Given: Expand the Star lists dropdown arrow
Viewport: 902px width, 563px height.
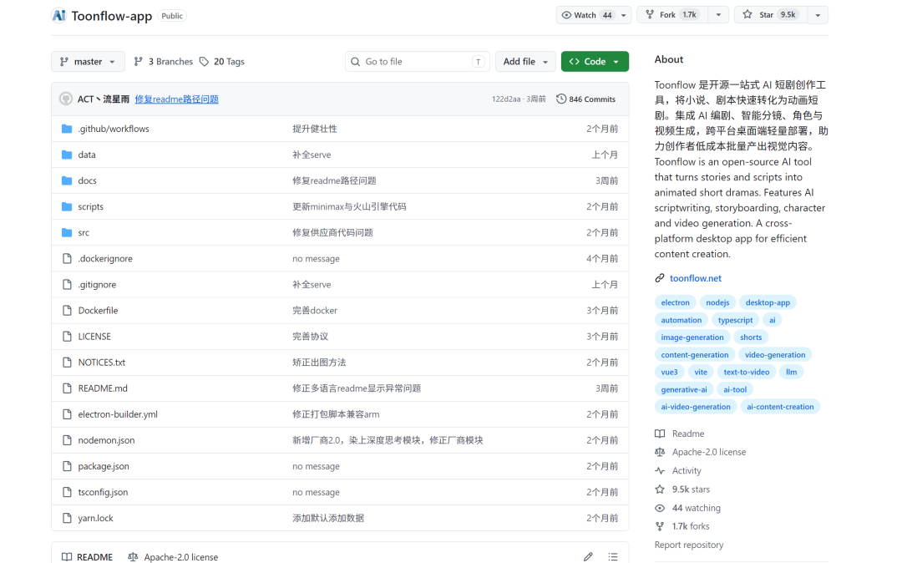Looking at the screenshot, I should coord(818,15).
